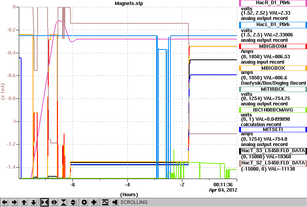Click the Apr 04, 2012 date label
This screenshot has width=307, height=207.
tap(223, 190)
